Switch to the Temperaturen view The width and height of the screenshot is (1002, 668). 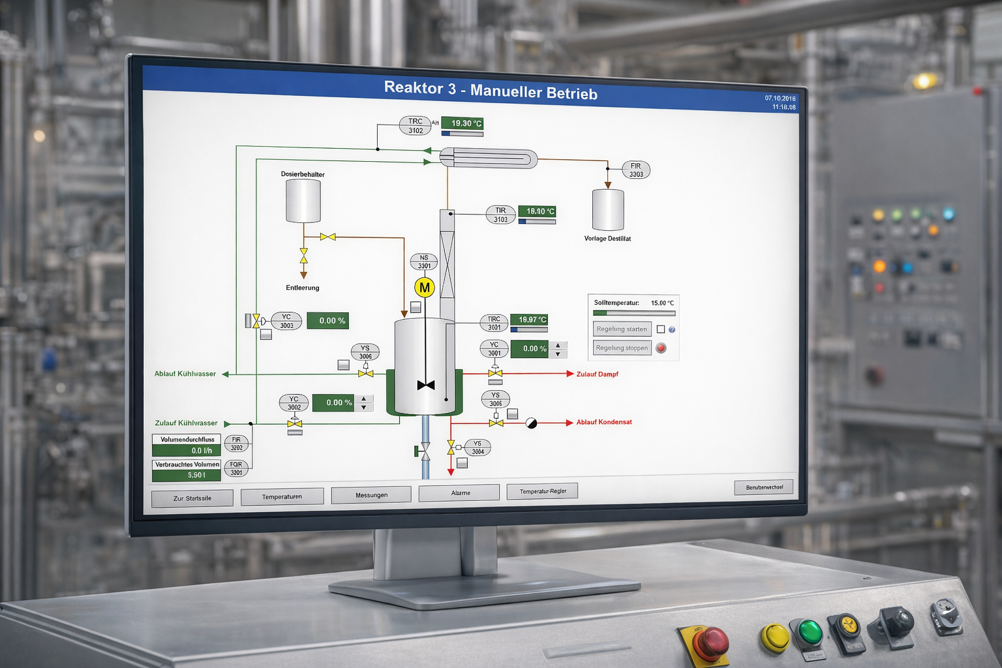click(282, 496)
